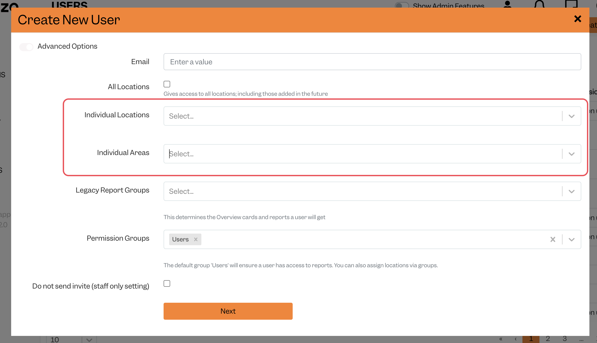The image size is (597, 343).
Task: Click the All Locations label
Action: click(x=129, y=87)
